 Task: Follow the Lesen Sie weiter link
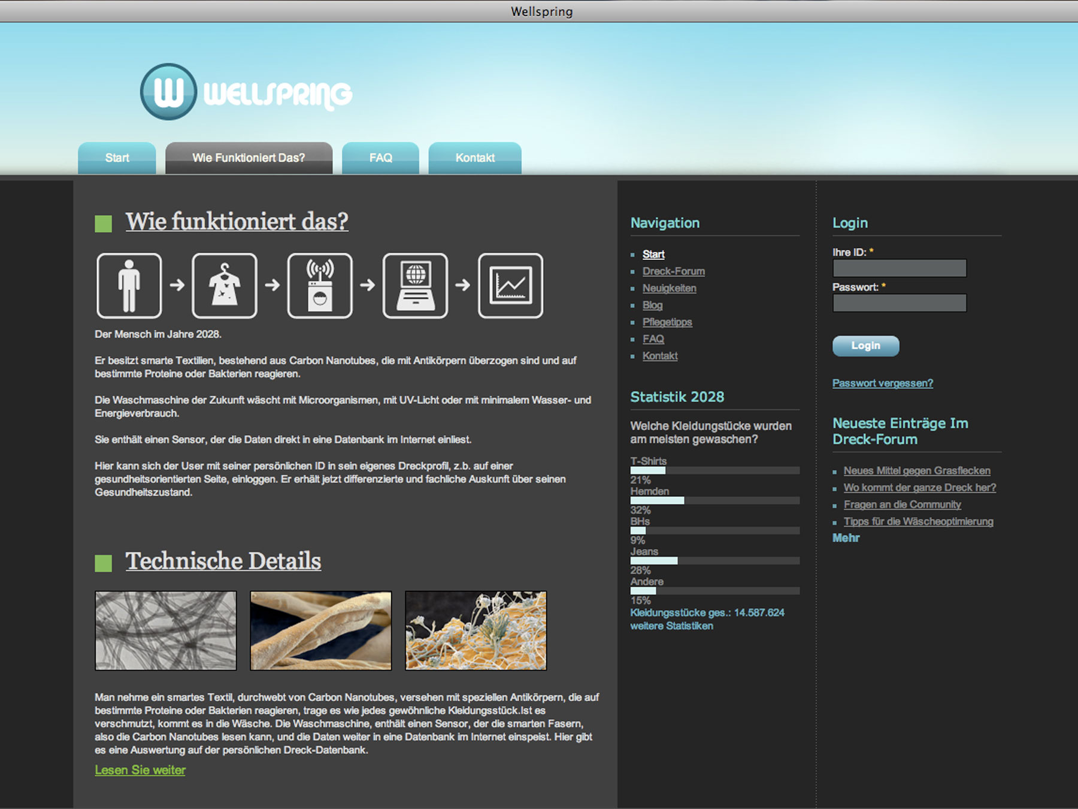pos(140,770)
